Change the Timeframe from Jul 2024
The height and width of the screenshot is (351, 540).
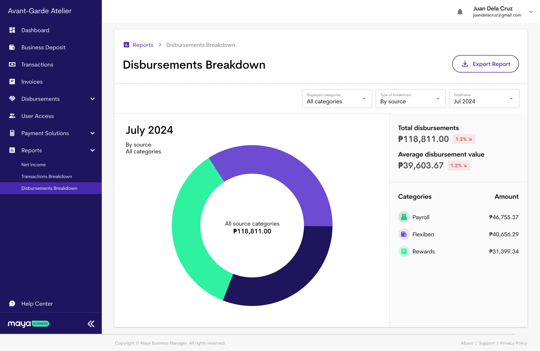(x=484, y=99)
